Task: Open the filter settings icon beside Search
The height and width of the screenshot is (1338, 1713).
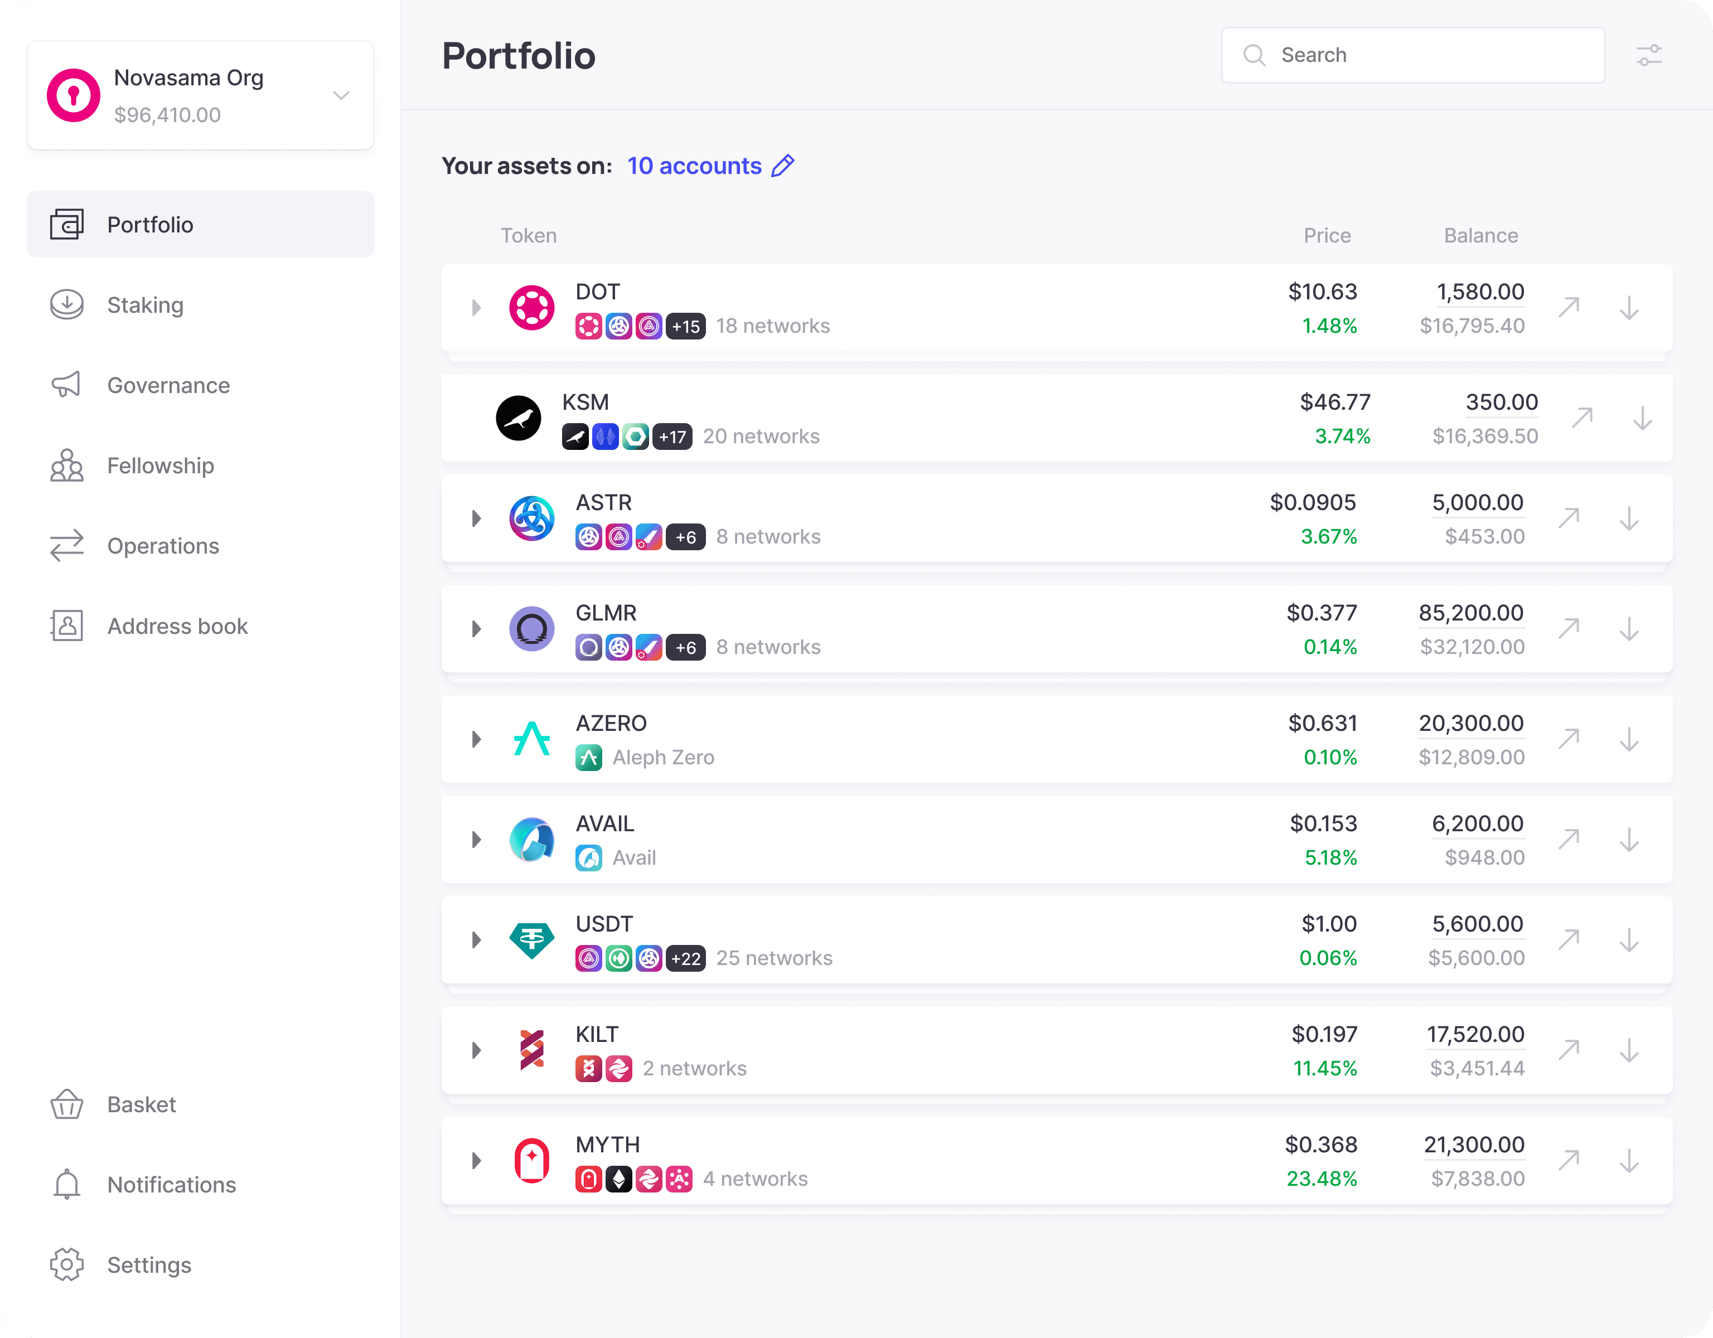Action: [x=1649, y=56]
